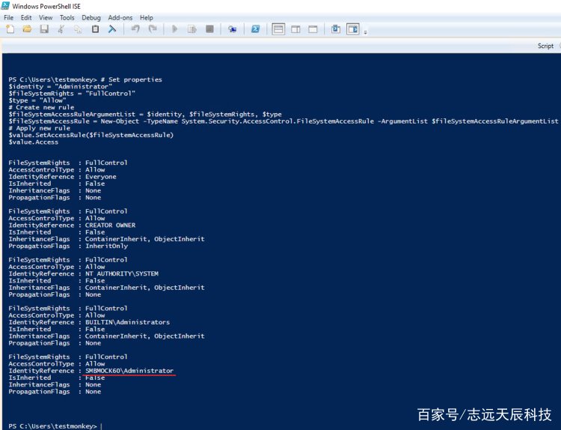Show Script Pane Right layout icon
The image size is (561, 430).
point(295,29)
